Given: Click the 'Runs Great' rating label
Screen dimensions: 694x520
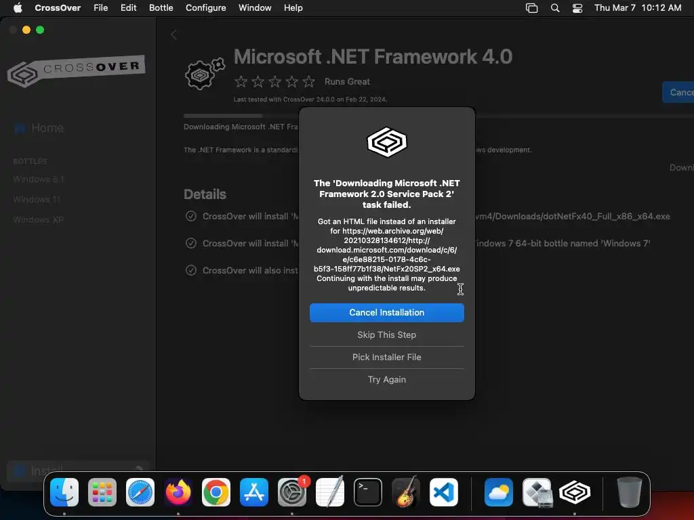Looking at the screenshot, I should tap(347, 81).
